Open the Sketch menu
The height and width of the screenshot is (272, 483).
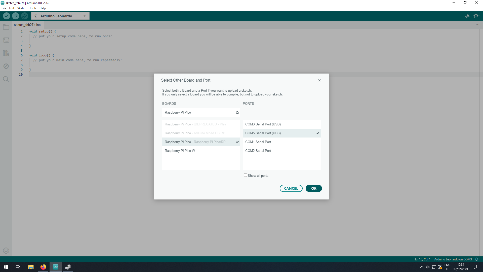[22, 8]
